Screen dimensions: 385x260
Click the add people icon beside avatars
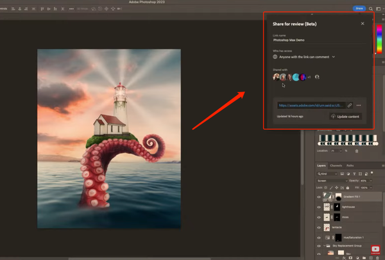pyautogui.click(x=317, y=77)
